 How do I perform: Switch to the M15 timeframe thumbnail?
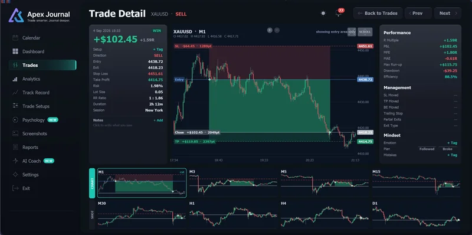(x=417, y=183)
